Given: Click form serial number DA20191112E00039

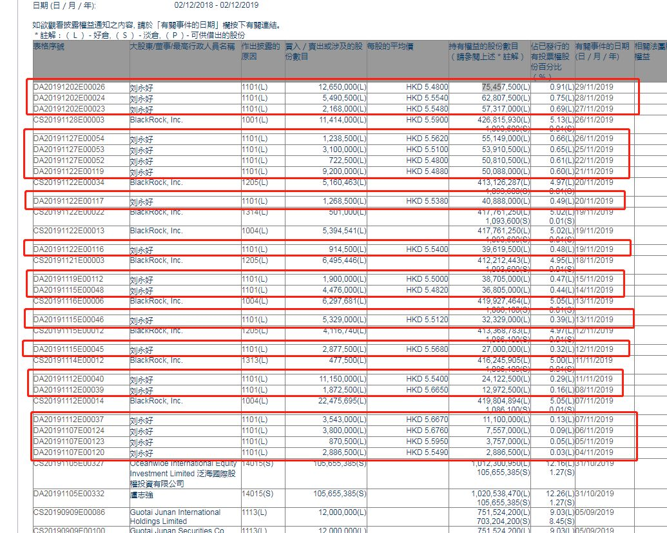Looking at the screenshot, I should 69,390.
